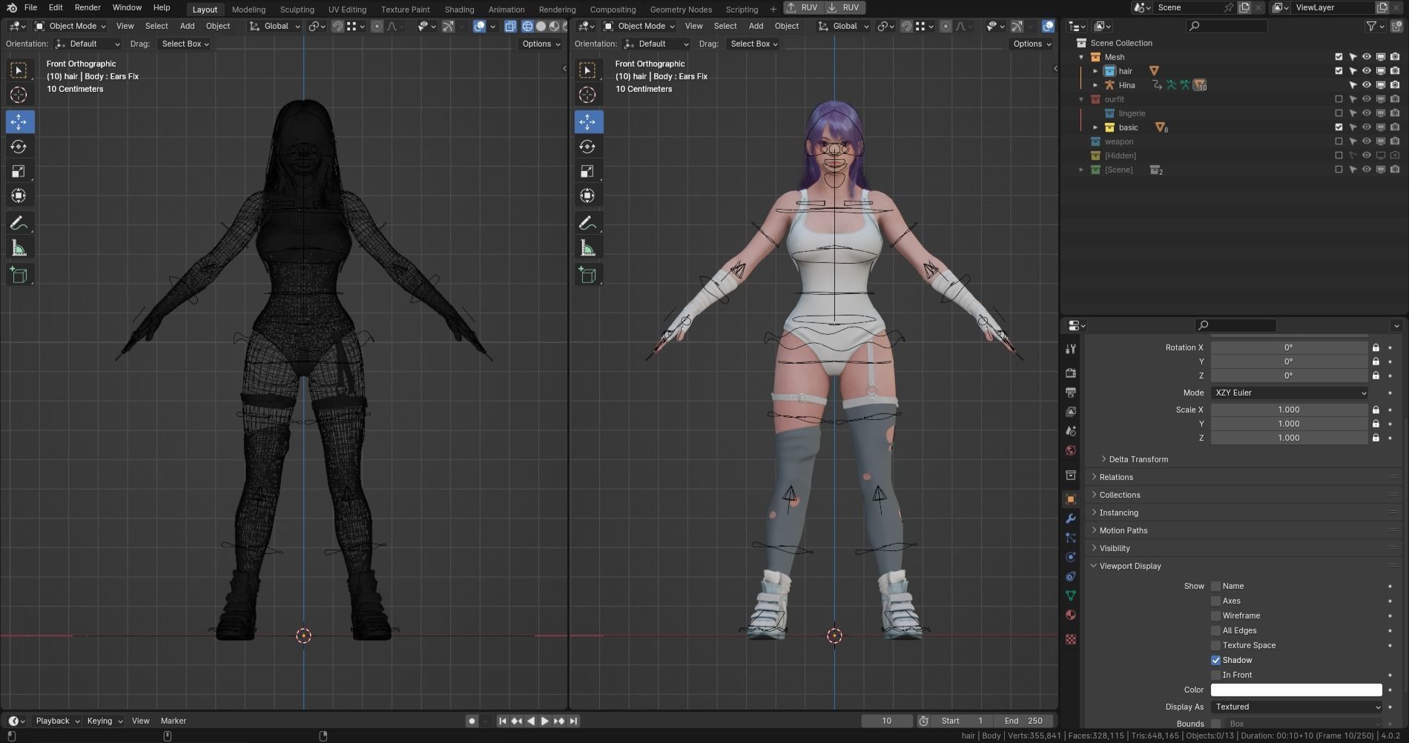Select the Annotate tool in left viewport
Screen dimensions: 1409x743
tap(19, 223)
